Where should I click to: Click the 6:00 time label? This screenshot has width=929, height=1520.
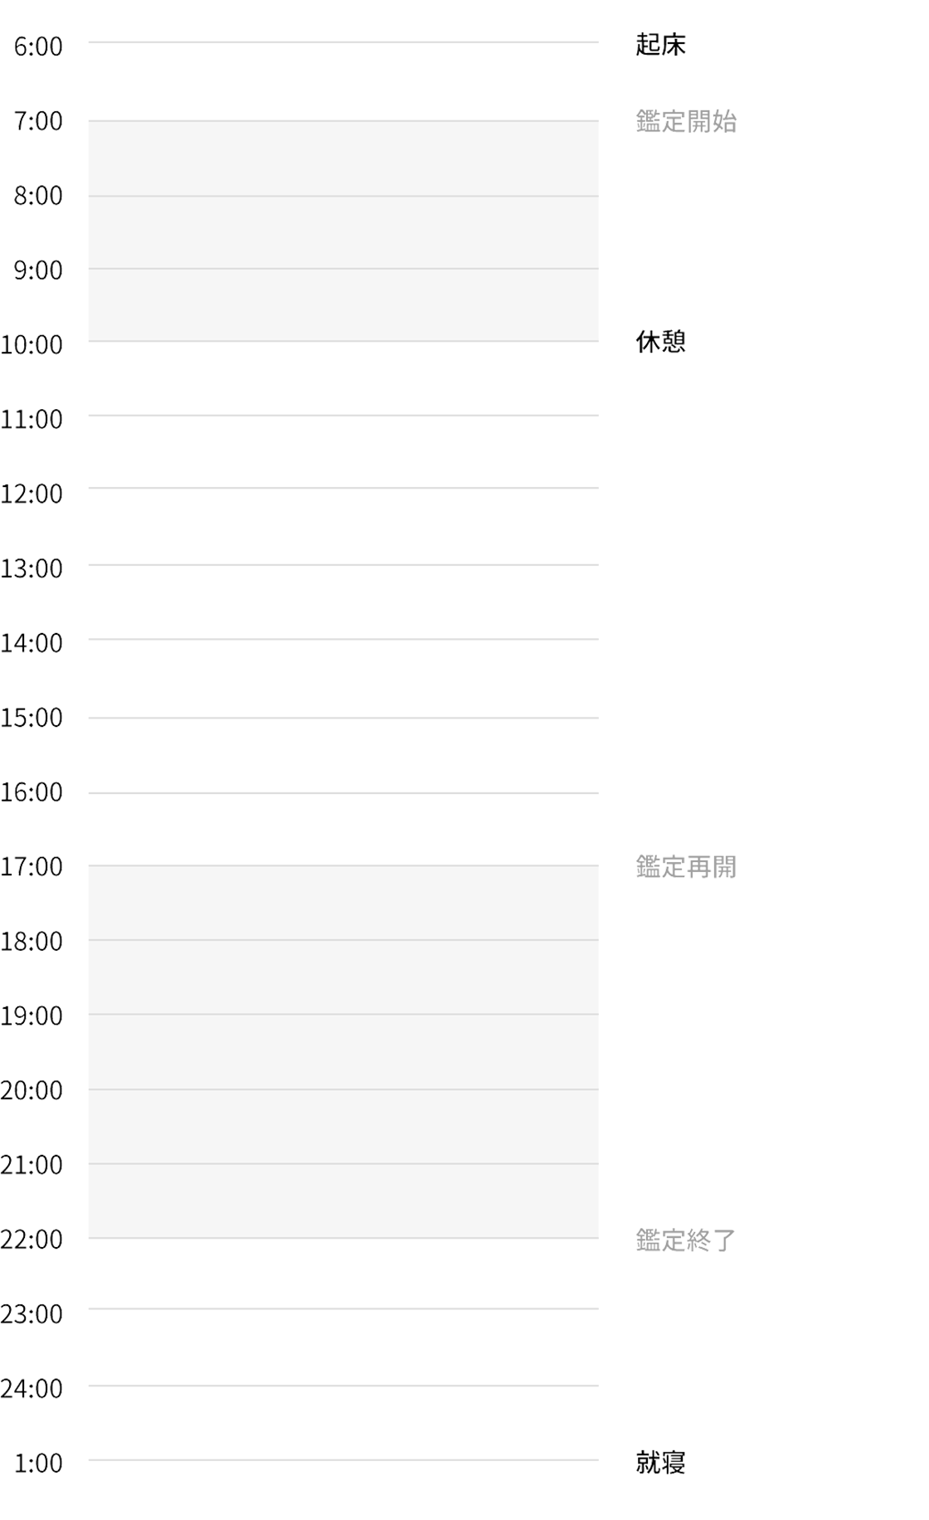point(38,46)
